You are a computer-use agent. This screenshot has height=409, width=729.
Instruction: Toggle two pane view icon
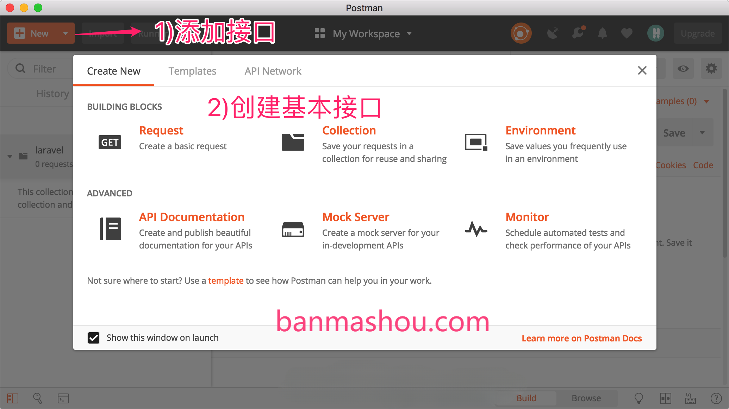point(665,398)
